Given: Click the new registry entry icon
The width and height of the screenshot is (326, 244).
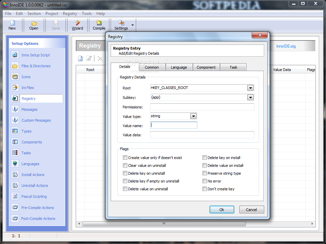Looking at the screenshot, I should coord(80,58).
